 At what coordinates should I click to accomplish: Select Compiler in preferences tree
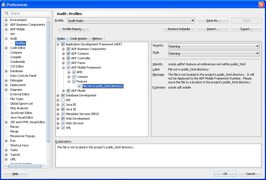pos(16,57)
